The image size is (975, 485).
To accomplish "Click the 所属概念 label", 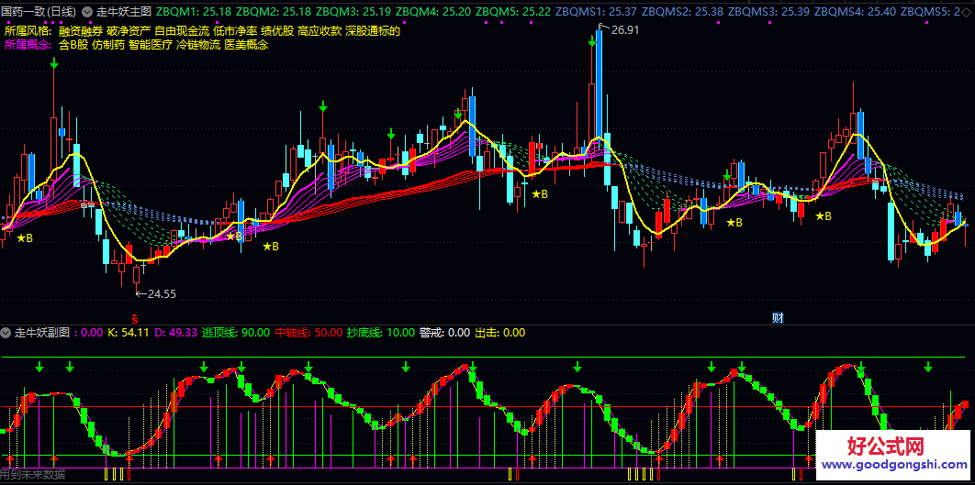I will tap(28, 45).
